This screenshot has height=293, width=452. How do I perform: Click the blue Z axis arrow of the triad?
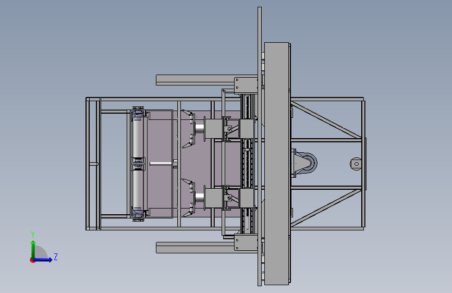tap(43, 260)
